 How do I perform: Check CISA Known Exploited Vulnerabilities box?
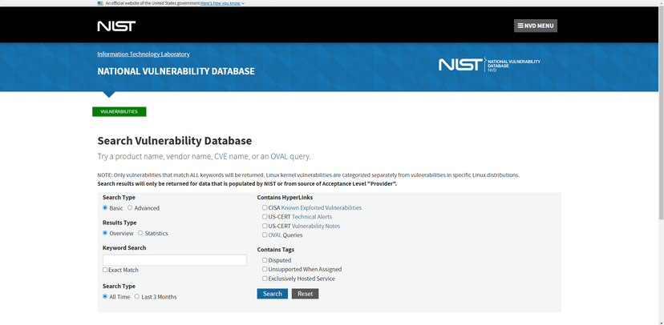point(265,207)
